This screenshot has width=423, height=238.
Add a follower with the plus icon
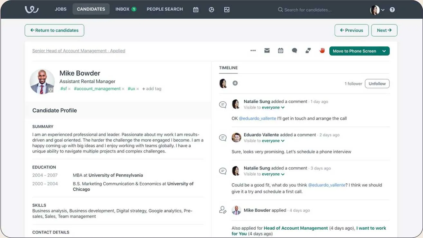tap(235, 83)
